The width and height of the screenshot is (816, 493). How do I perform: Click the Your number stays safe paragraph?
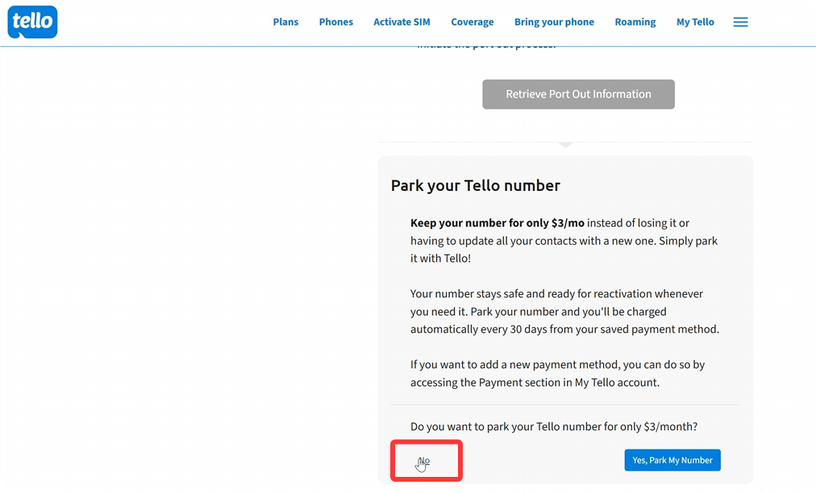pos(564,312)
